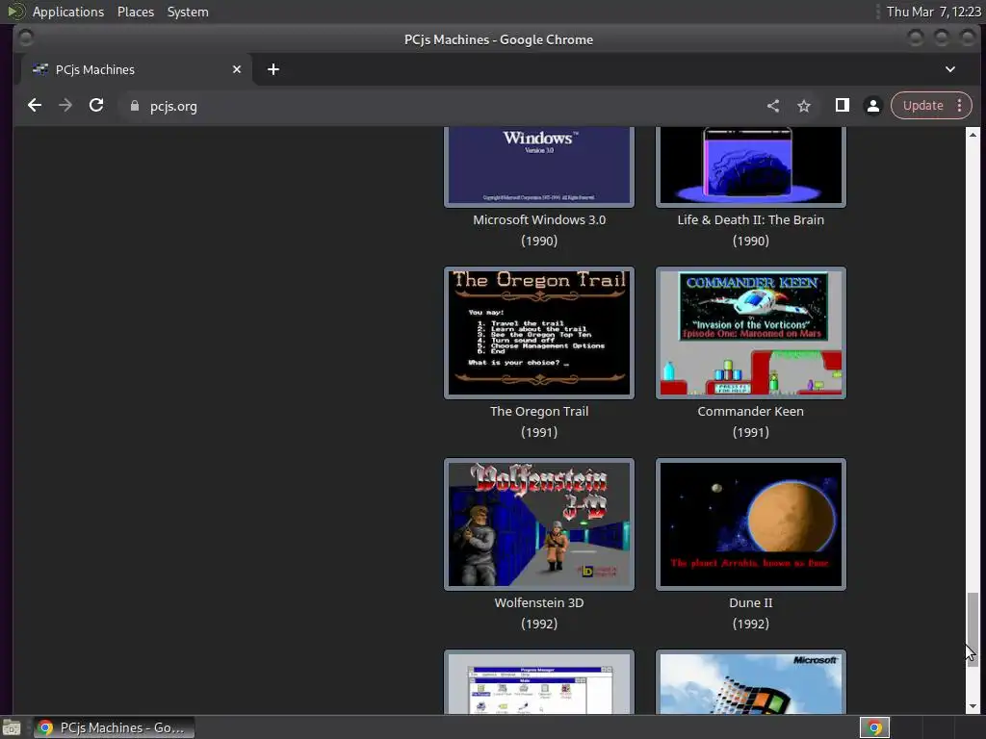Open the Applications menu

[68, 12]
